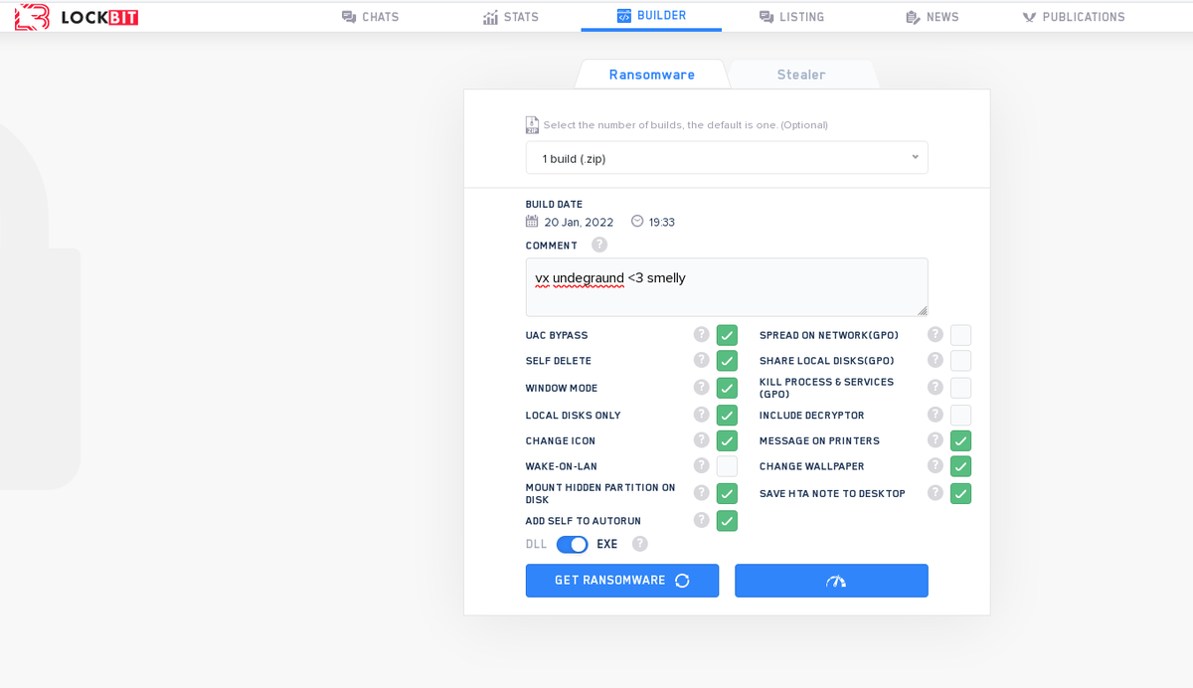Click the help icon for UAC BYPASS
Image resolution: width=1193 pixels, height=688 pixels.
click(702, 334)
